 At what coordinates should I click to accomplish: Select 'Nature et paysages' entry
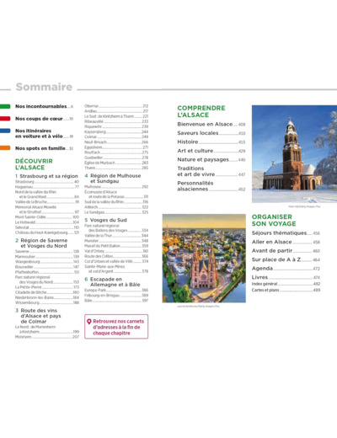(211, 159)
